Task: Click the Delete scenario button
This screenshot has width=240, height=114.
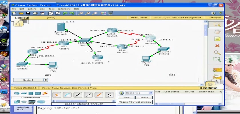Action: (144, 97)
